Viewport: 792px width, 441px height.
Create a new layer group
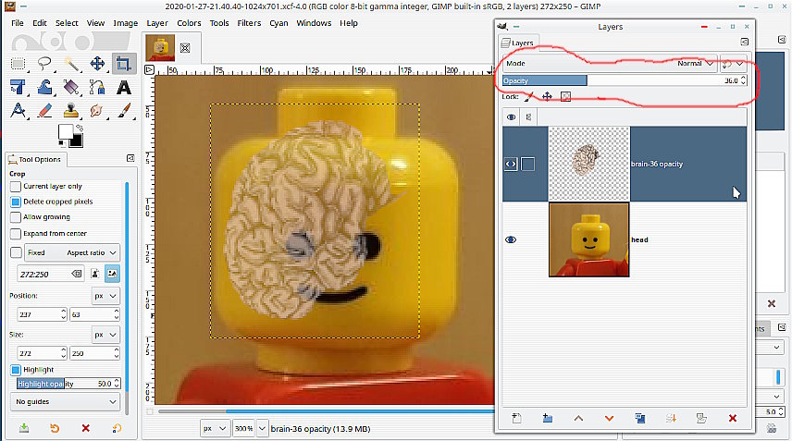(x=547, y=418)
